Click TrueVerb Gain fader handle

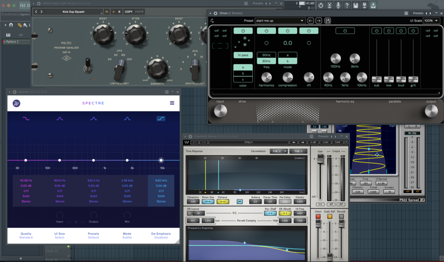coord(320,159)
